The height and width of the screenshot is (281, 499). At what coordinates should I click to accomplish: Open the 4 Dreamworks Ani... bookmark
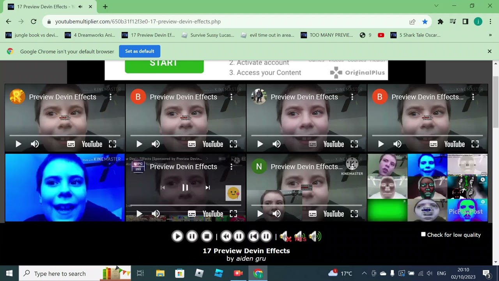pos(90,35)
